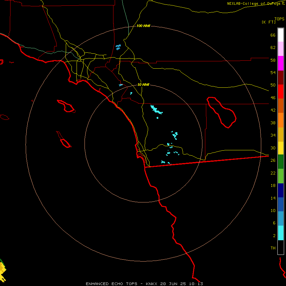Choose the burnt orange legend band
The height and width of the screenshot is (286, 286).
coord(281,106)
